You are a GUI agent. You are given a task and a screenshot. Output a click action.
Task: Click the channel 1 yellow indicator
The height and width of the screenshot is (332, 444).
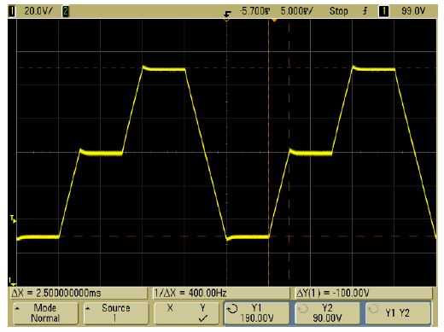(12, 11)
